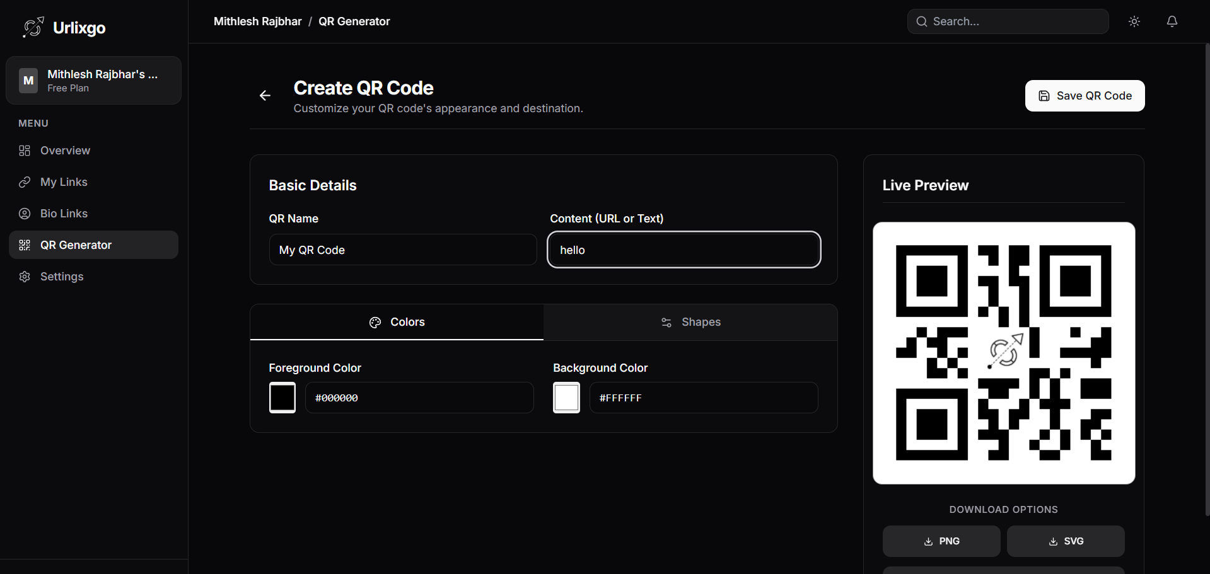Open the white background color swatch
Image resolution: width=1210 pixels, height=574 pixels.
click(566, 398)
